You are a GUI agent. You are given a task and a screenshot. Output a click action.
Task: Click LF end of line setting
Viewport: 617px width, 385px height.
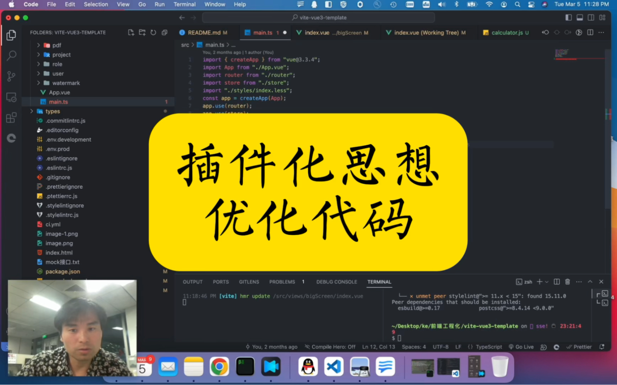[458, 347]
